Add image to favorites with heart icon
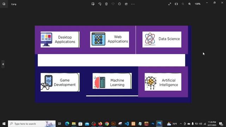 point(113,4)
